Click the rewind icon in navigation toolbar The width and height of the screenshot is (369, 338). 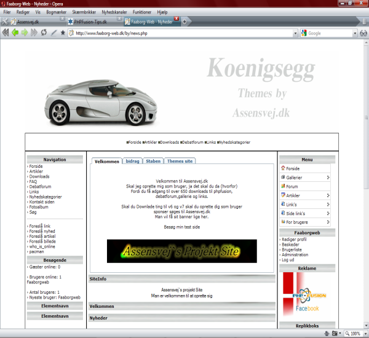coord(6,33)
